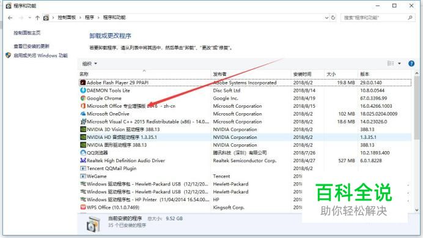Click Microsoft Visual C++ 2015 Redistributable icon
Screen dimensions: 423x238
click(83, 122)
